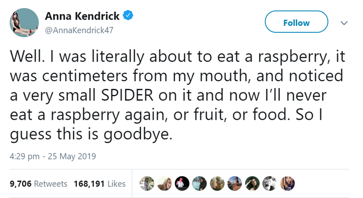Expand the tweet options chevron menu
The height and width of the screenshot is (198, 363).
[x=344, y=23]
